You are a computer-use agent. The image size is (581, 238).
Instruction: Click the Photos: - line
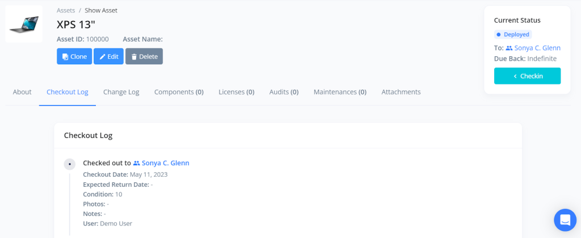[96, 204]
